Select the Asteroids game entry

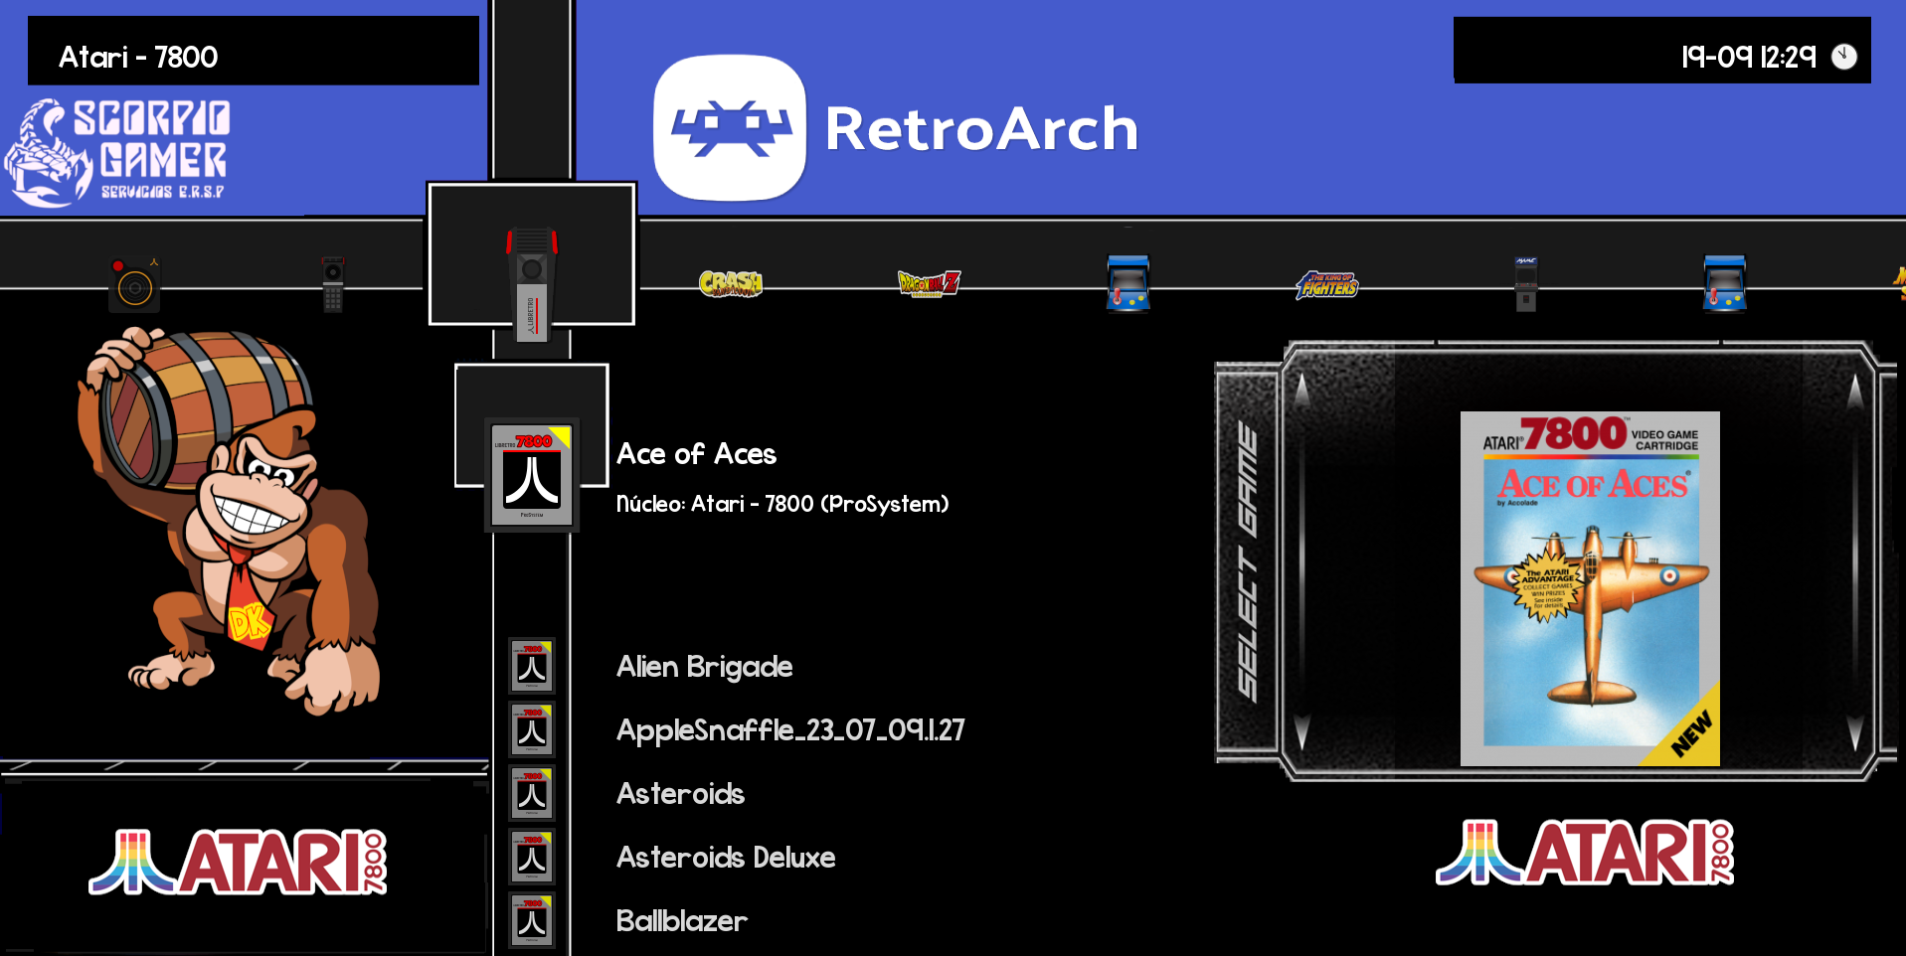[680, 794]
